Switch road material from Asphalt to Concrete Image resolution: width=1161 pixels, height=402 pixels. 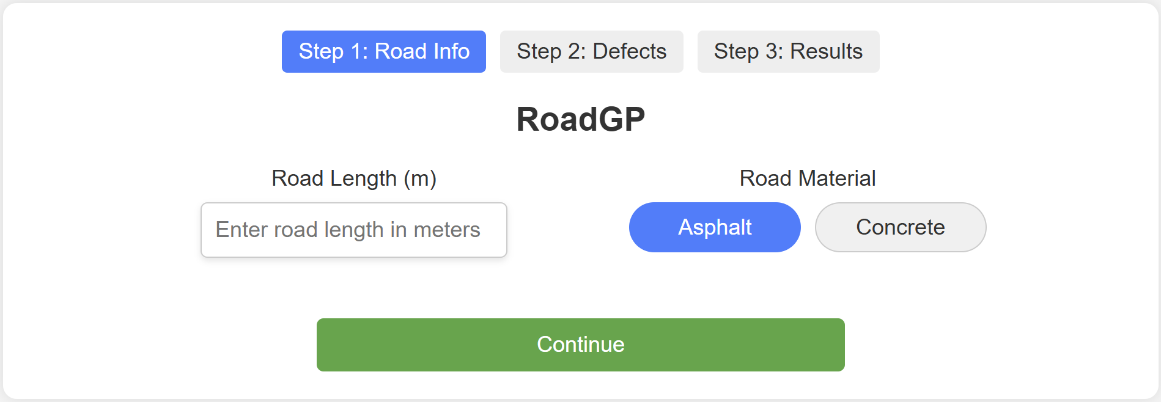(900, 227)
